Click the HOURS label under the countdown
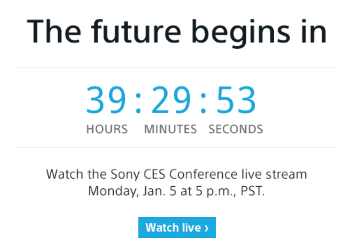This screenshot has height=249, width=357. pos(107,129)
